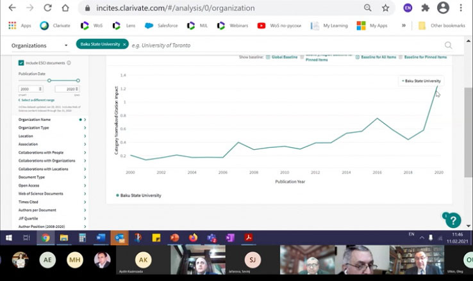Viewport: 473px width, 281px height.
Task: Click the organization search input field
Action: [x=282, y=45]
